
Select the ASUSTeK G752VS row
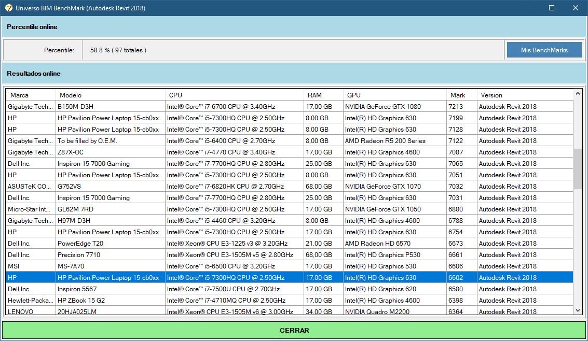290,187
